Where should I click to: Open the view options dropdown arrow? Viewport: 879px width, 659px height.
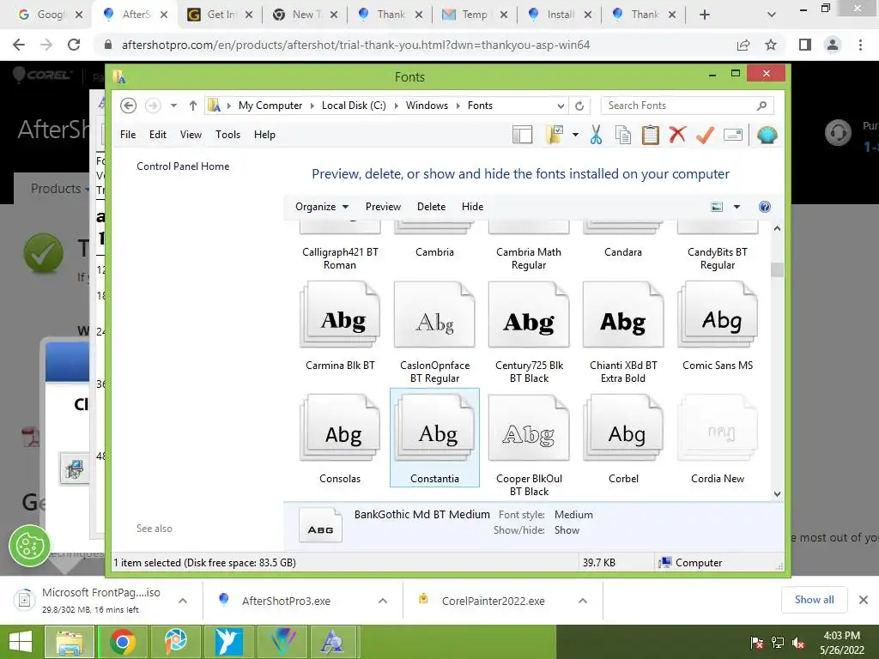coord(737,207)
